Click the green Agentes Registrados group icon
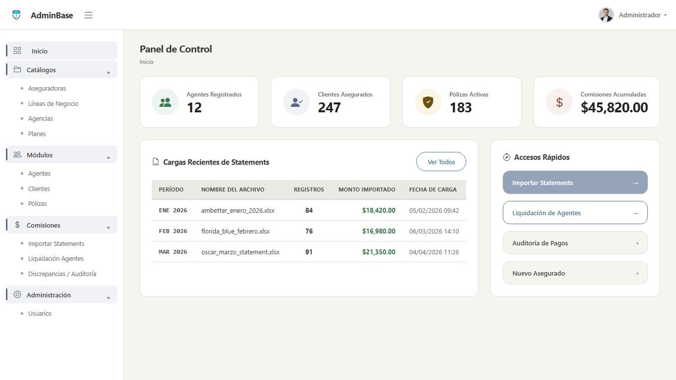Image resolution: width=676 pixels, height=380 pixels. [165, 102]
